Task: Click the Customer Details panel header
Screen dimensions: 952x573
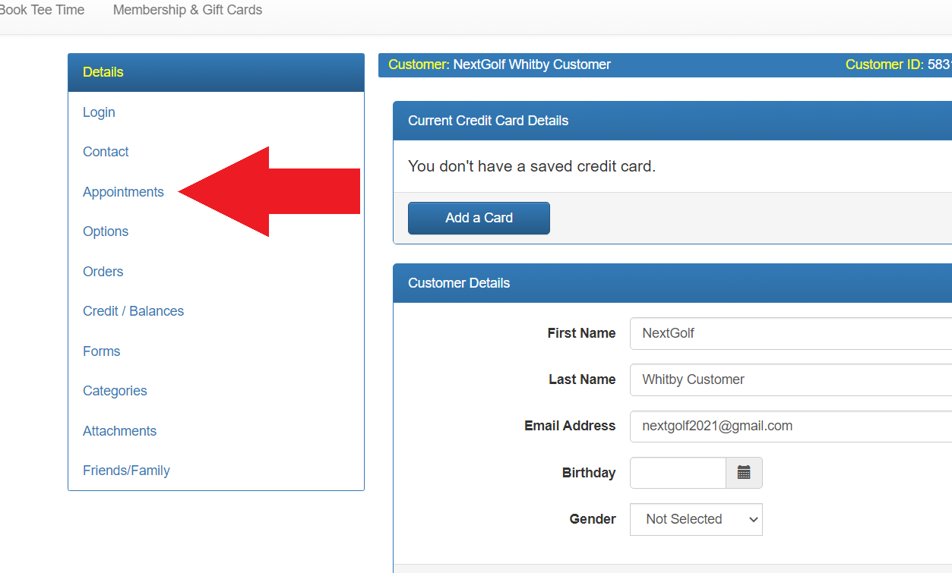Action: point(672,283)
